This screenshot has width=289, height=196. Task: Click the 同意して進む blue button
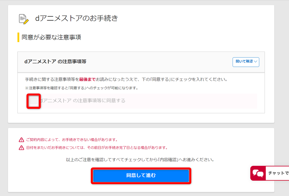141,175
